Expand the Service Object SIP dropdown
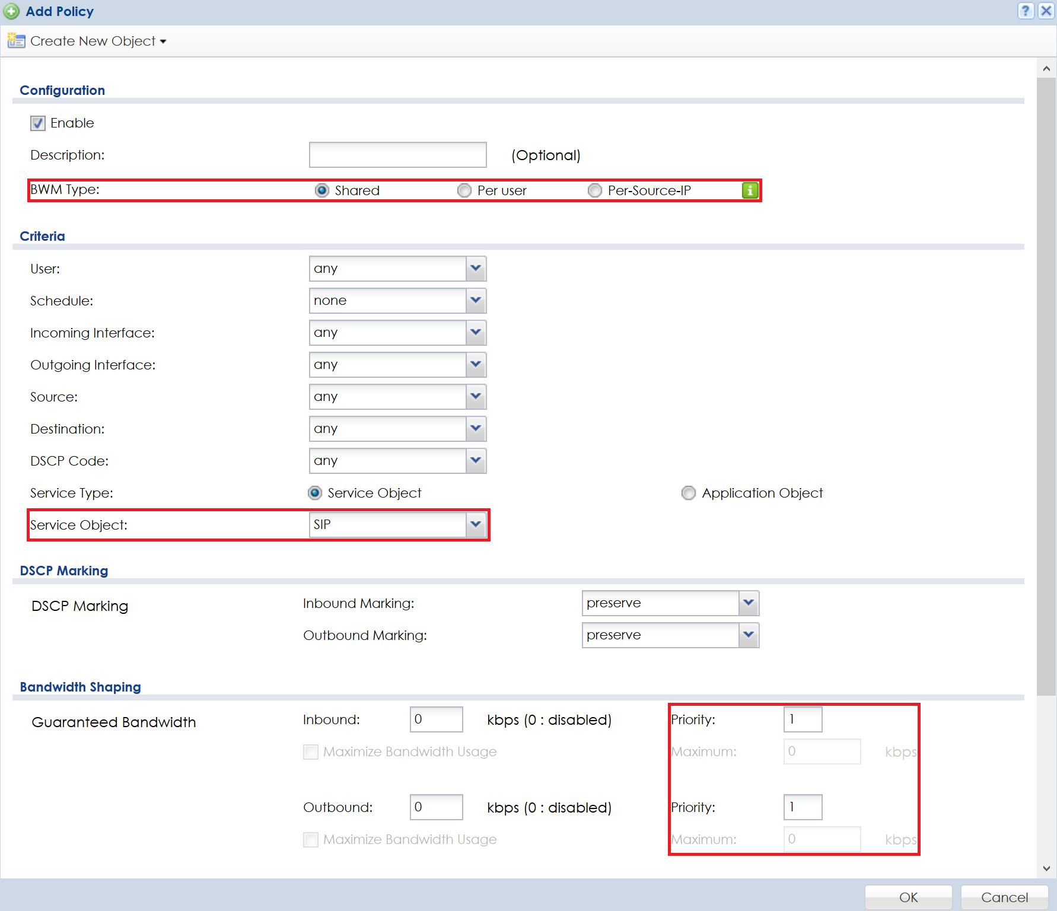This screenshot has height=911, width=1057. pos(476,525)
